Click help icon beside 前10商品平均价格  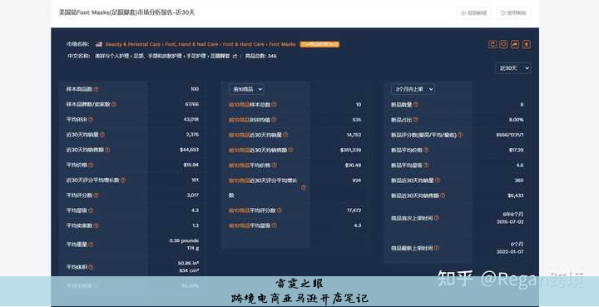tap(274, 165)
